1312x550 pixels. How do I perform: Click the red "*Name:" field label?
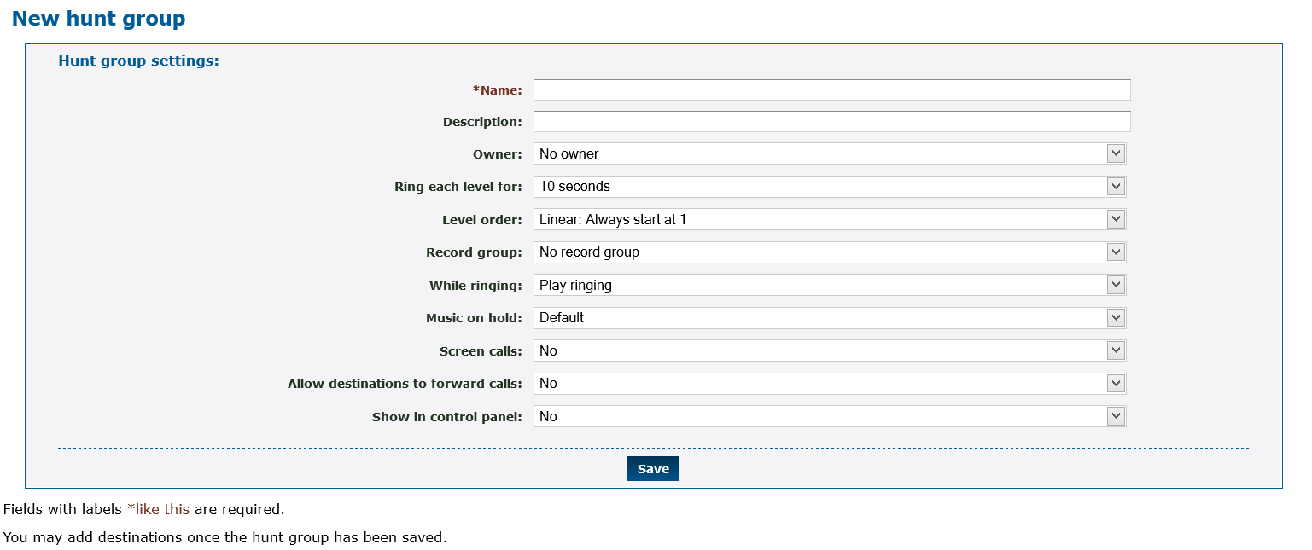[x=497, y=90]
